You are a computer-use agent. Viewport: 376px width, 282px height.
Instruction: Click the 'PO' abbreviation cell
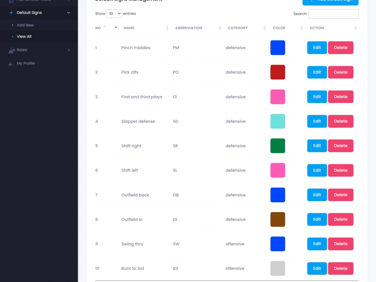[x=176, y=72]
